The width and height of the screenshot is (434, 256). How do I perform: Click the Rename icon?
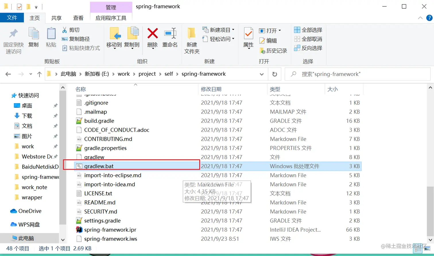pyautogui.click(x=170, y=33)
